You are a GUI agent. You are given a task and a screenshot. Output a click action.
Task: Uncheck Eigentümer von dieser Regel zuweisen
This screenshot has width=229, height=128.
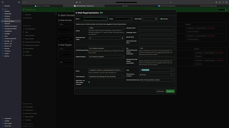(x=89, y=82)
